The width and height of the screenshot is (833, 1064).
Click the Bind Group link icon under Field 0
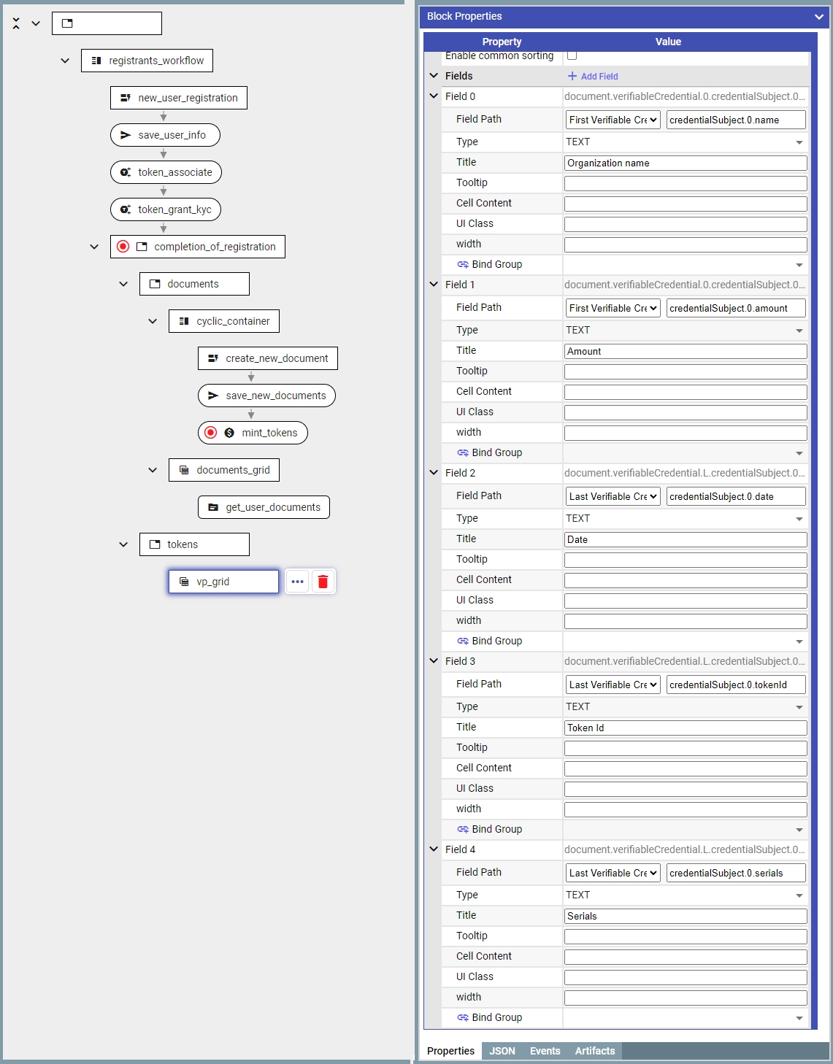point(463,264)
